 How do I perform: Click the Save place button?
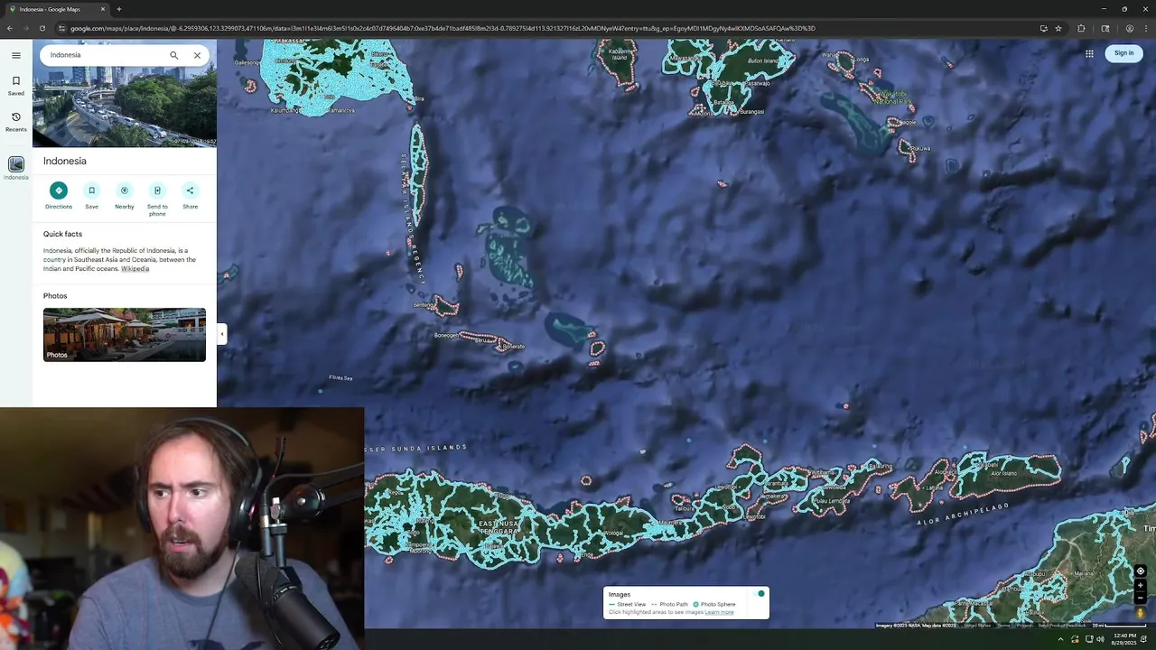pos(91,195)
